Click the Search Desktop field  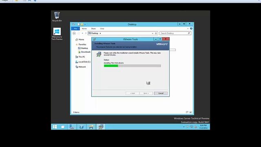pos(175,33)
